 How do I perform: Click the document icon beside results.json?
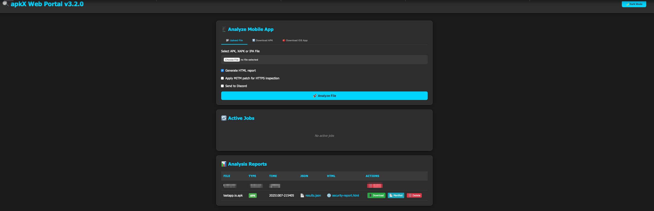coord(302,196)
